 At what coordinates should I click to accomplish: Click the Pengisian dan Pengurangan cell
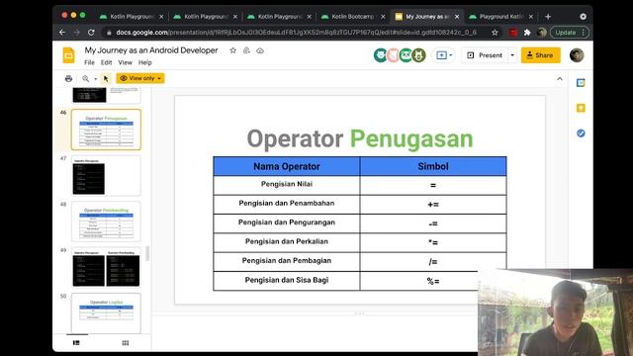click(287, 223)
